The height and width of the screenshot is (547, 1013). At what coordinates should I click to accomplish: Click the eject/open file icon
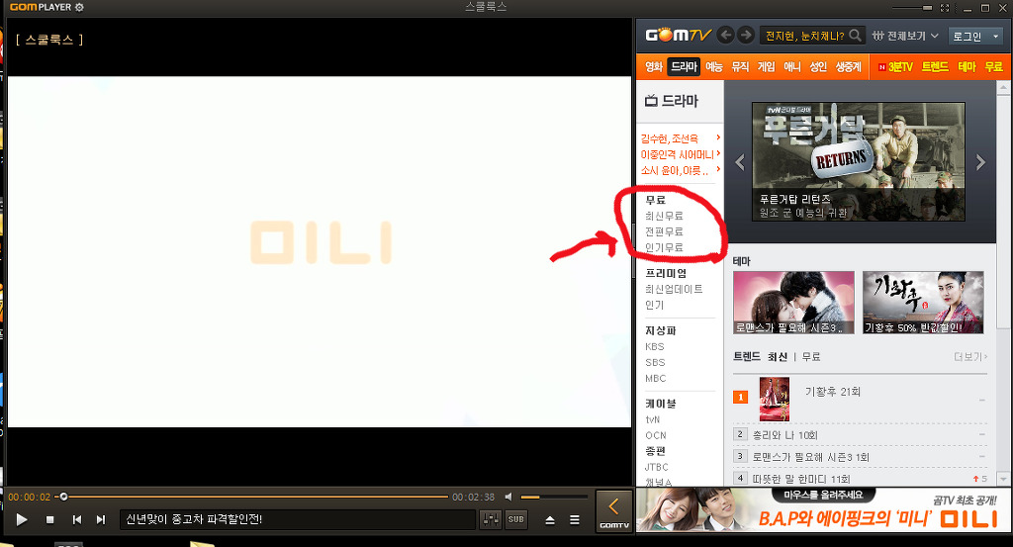[x=550, y=520]
